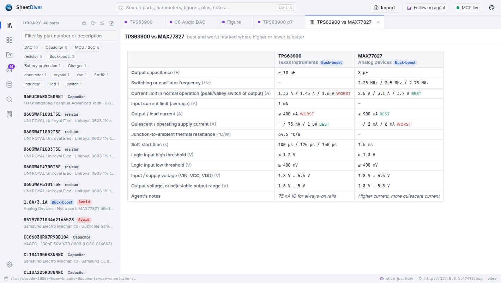Toggle the Buck-boost 3 filter chip
Screen dimensions: 501x283
pos(62,56)
